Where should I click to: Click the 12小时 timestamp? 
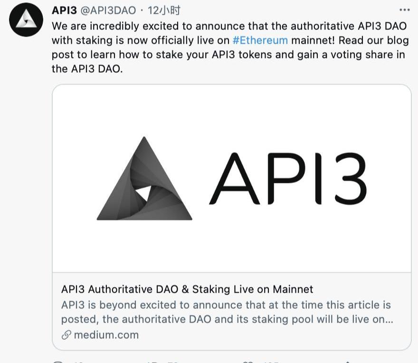point(164,10)
